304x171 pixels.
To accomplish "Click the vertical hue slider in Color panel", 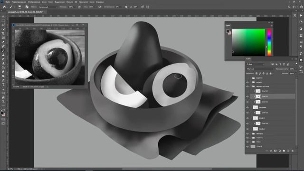I will 269,42.
